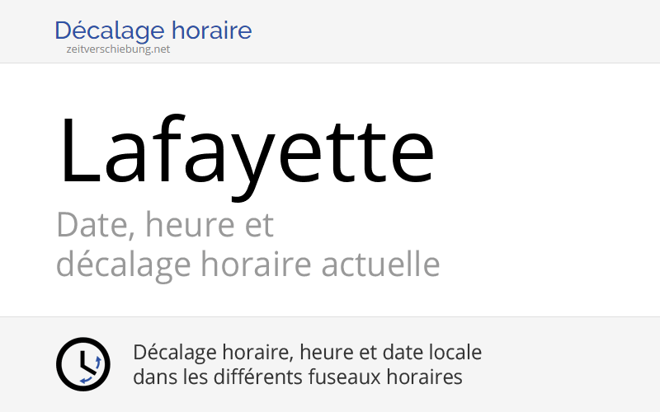Open the Décalage horaire site title
Screen dimensions: 660x412
coord(153,30)
